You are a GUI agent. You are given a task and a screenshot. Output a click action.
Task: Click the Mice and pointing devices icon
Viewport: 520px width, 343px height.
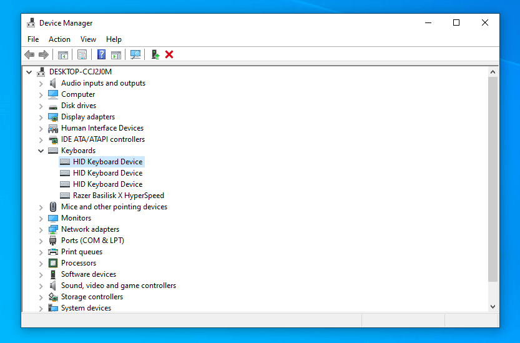coord(53,207)
